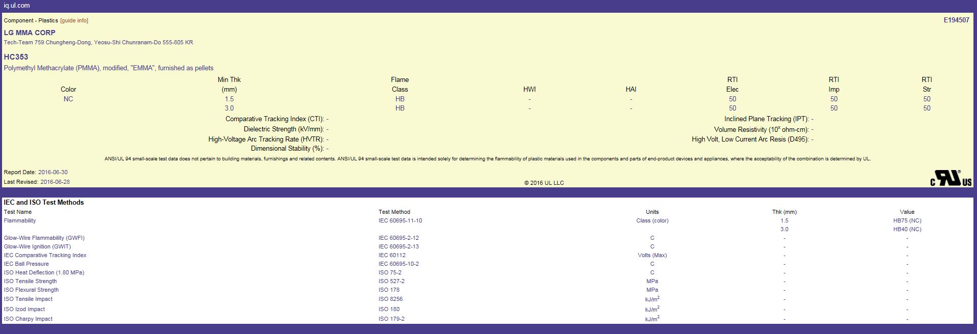The height and width of the screenshot is (334, 977).
Task: Click the ISO 527-2 test method
Action: [x=391, y=281]
